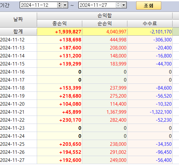Select the -306,300 수수료 cell
179x166 pixels.
tap(150, 39)
